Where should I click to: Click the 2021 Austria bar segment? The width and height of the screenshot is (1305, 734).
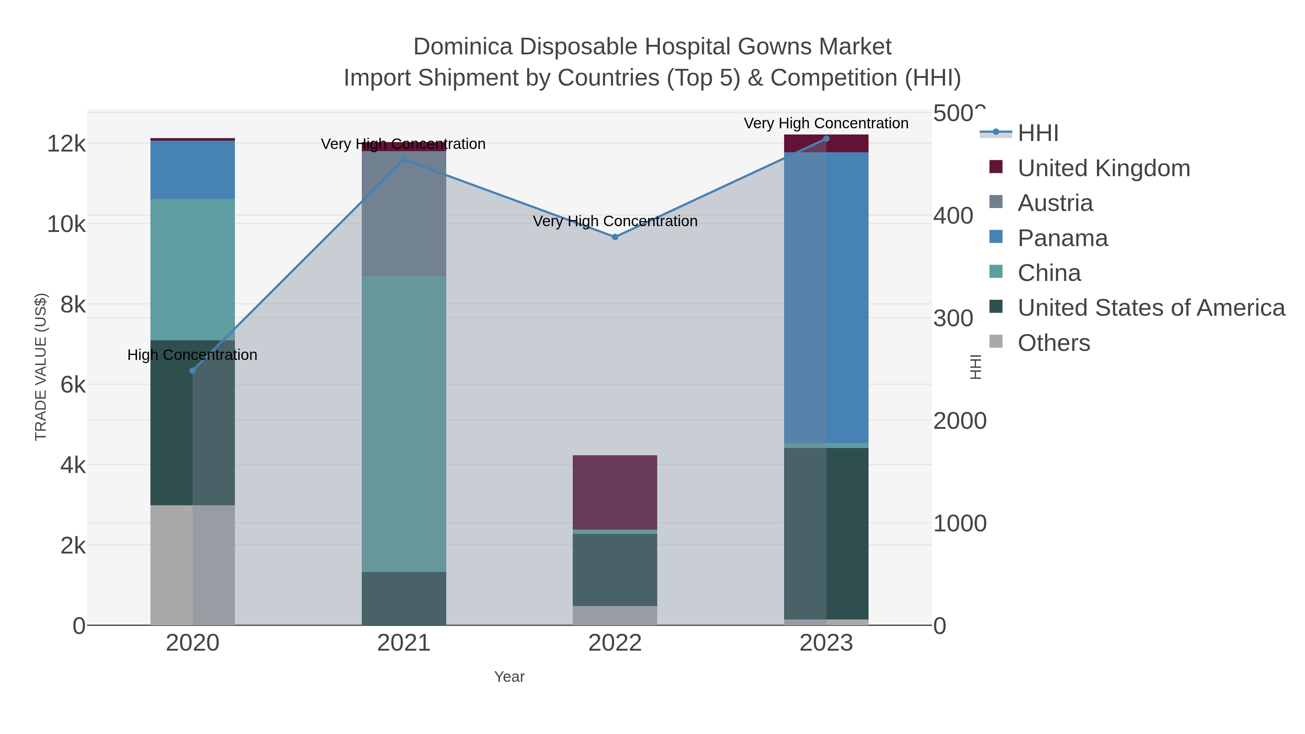point(404,214)
